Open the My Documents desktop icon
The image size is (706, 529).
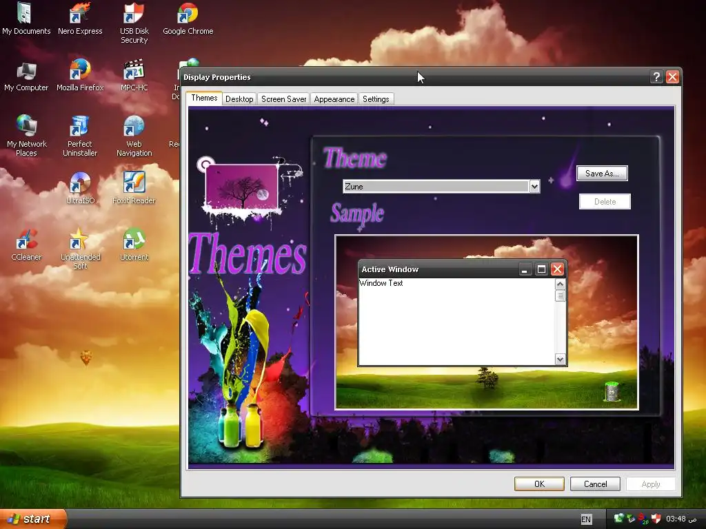click(26, 19)
